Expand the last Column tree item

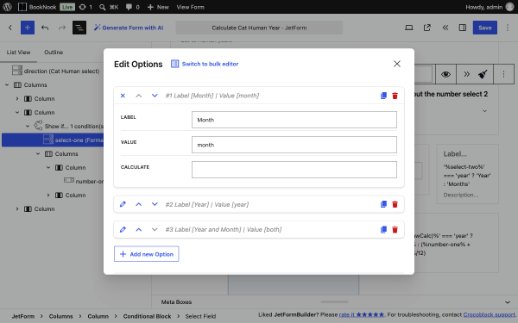(x=17, y=208)
